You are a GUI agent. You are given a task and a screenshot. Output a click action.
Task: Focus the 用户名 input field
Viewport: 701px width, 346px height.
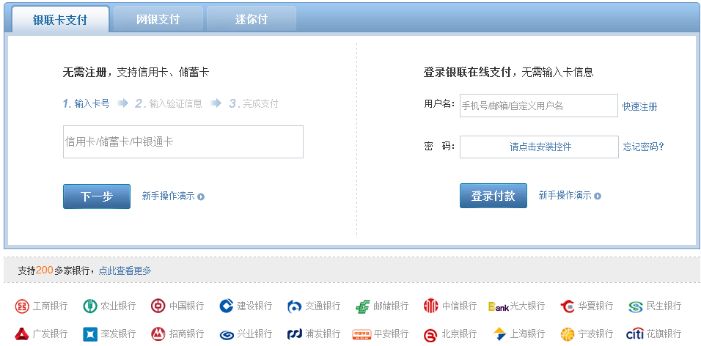(x=539, y=106)
